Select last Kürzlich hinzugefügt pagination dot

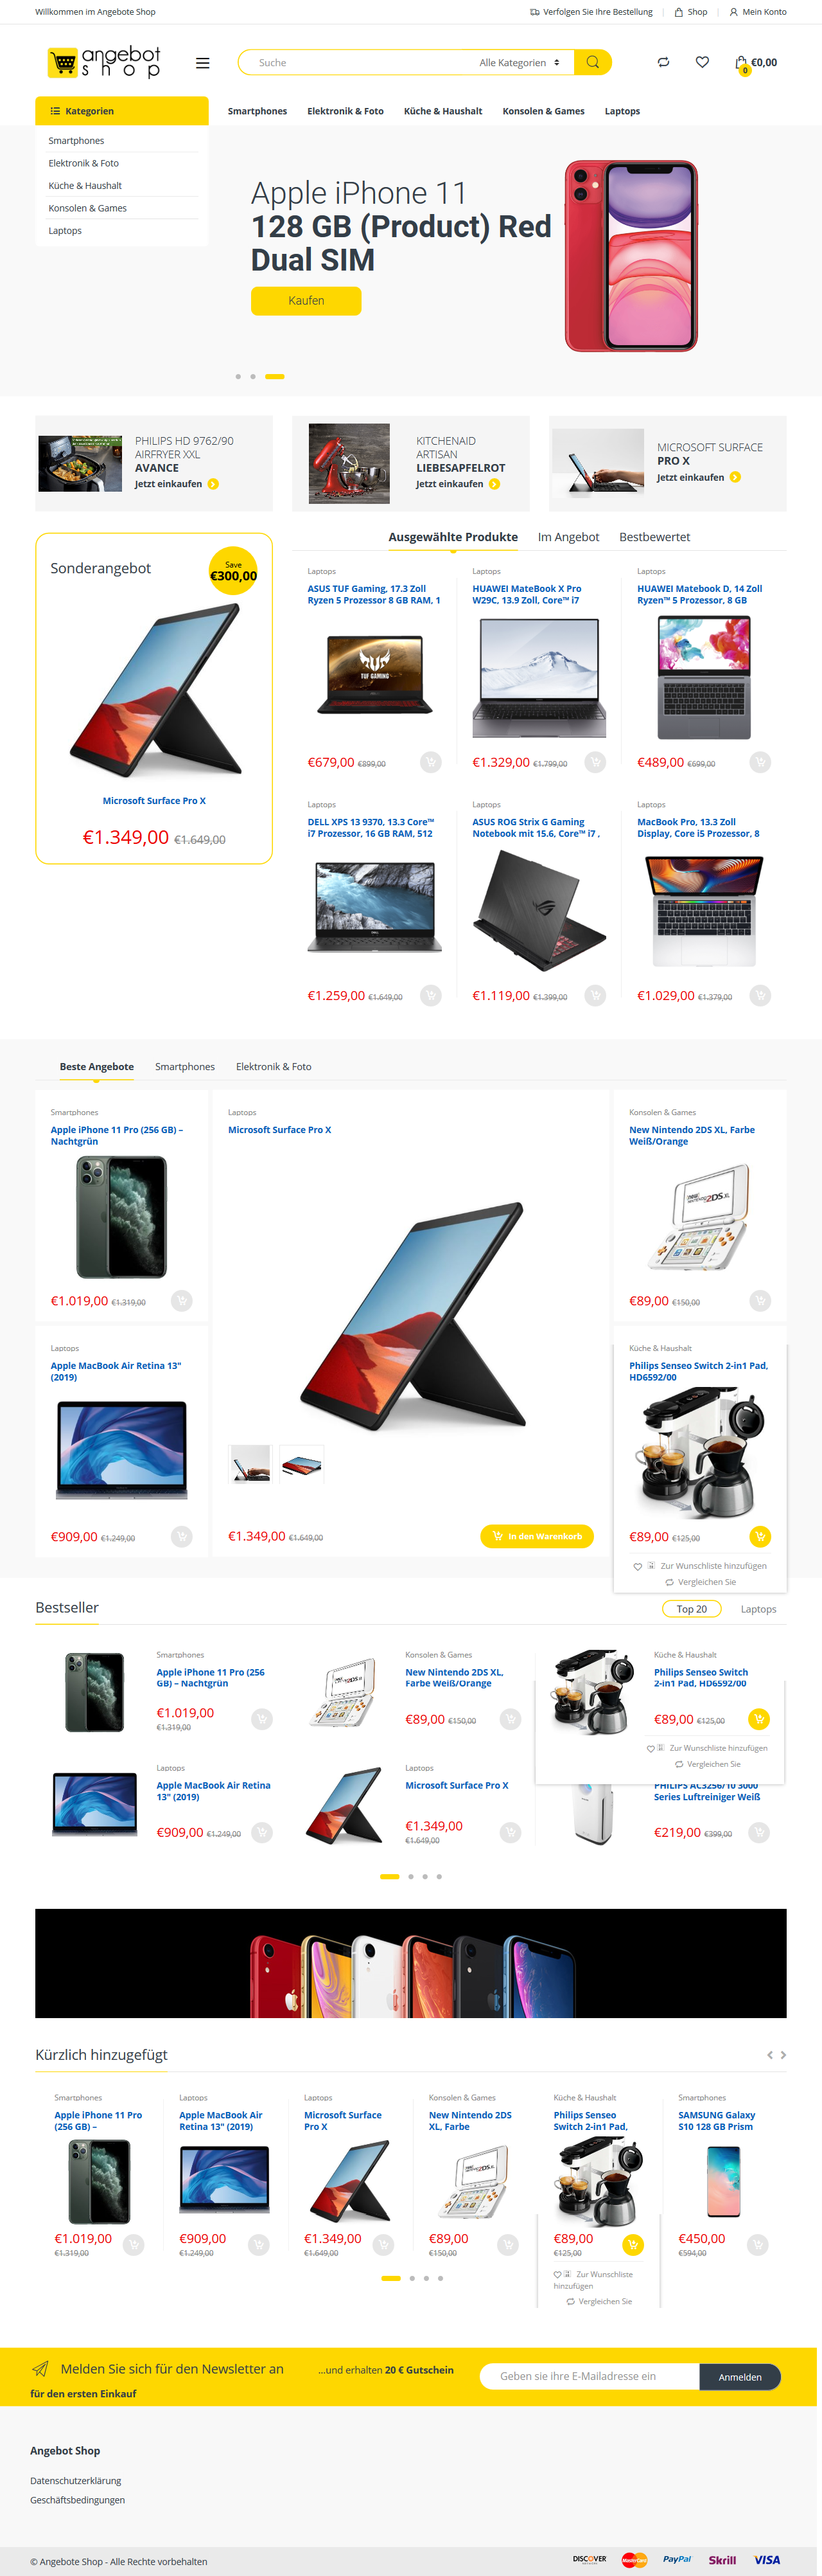pos(441,2278)
